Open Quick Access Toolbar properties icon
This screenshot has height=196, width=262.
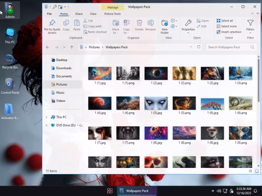pyautogui.click(x=54, y=7)
